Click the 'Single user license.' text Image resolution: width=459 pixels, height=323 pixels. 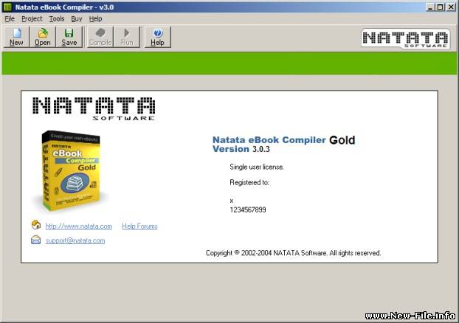click(257, 167)
